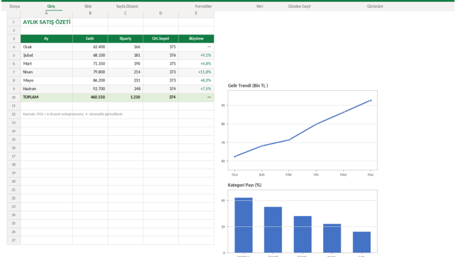The width and height of the screenshot is (456, 257).
Task: Select column B header
Action: (x=90, y=13)
